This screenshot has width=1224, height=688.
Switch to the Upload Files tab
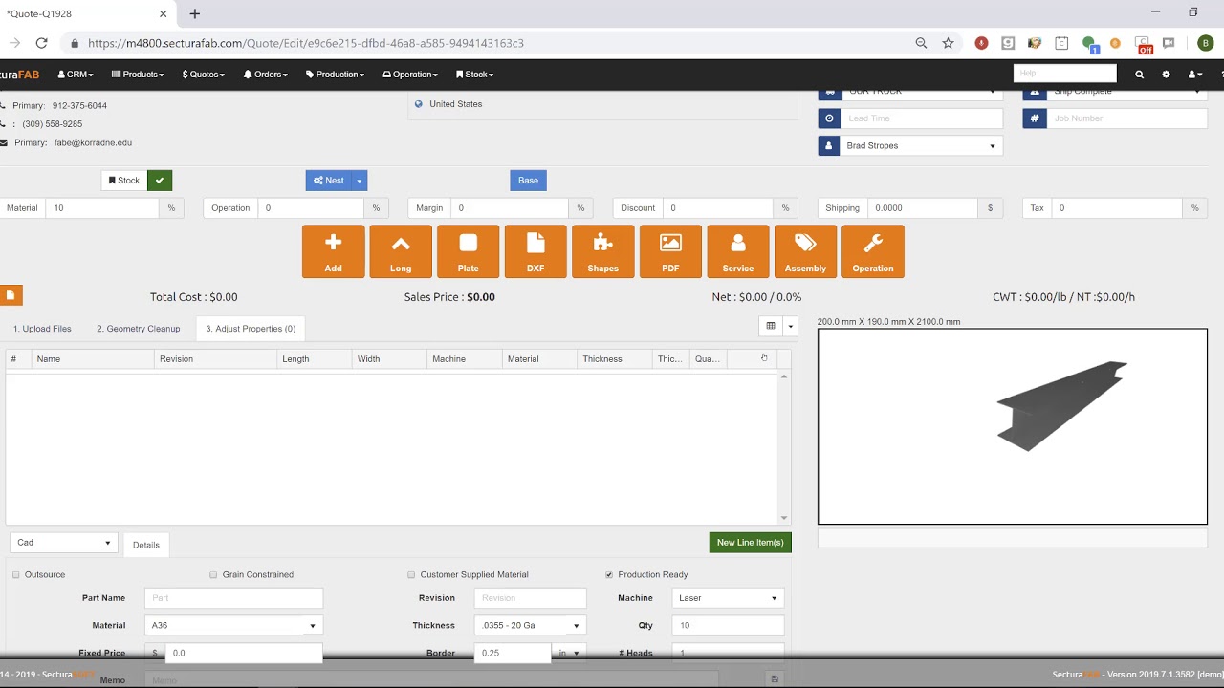42,329
